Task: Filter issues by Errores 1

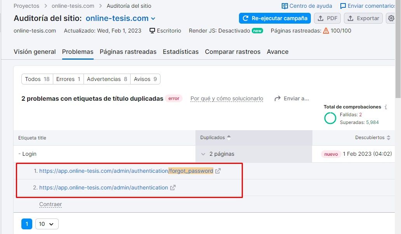Action: (68, 79)
